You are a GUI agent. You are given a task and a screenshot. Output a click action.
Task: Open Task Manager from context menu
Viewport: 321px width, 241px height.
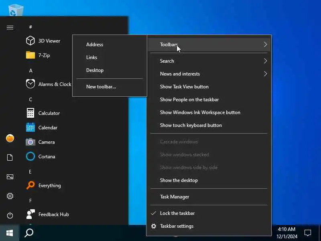tap(209, 197)
